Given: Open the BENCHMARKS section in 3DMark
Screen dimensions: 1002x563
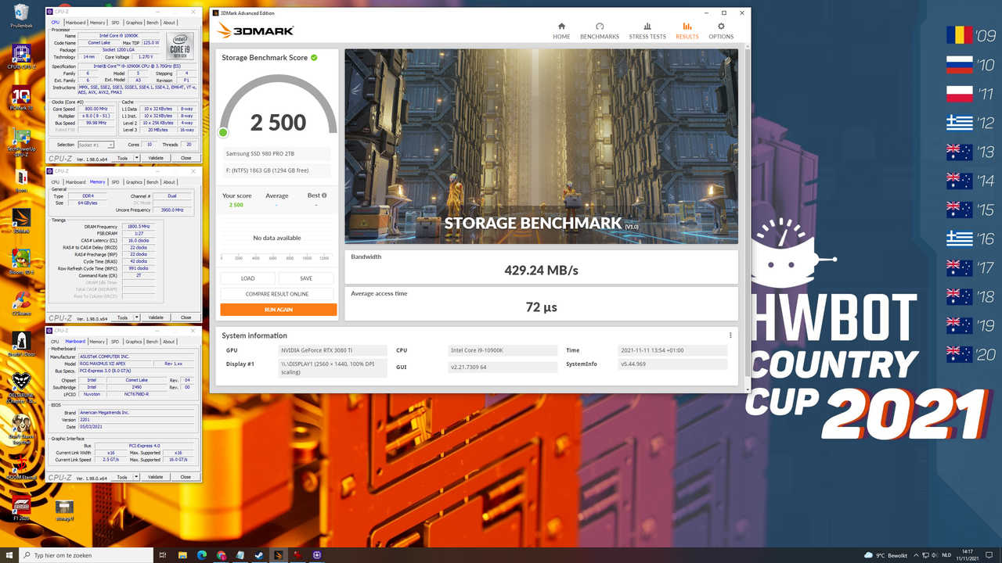Looking at the screenshot, I should pyautogui.click(x=600, y=30).
